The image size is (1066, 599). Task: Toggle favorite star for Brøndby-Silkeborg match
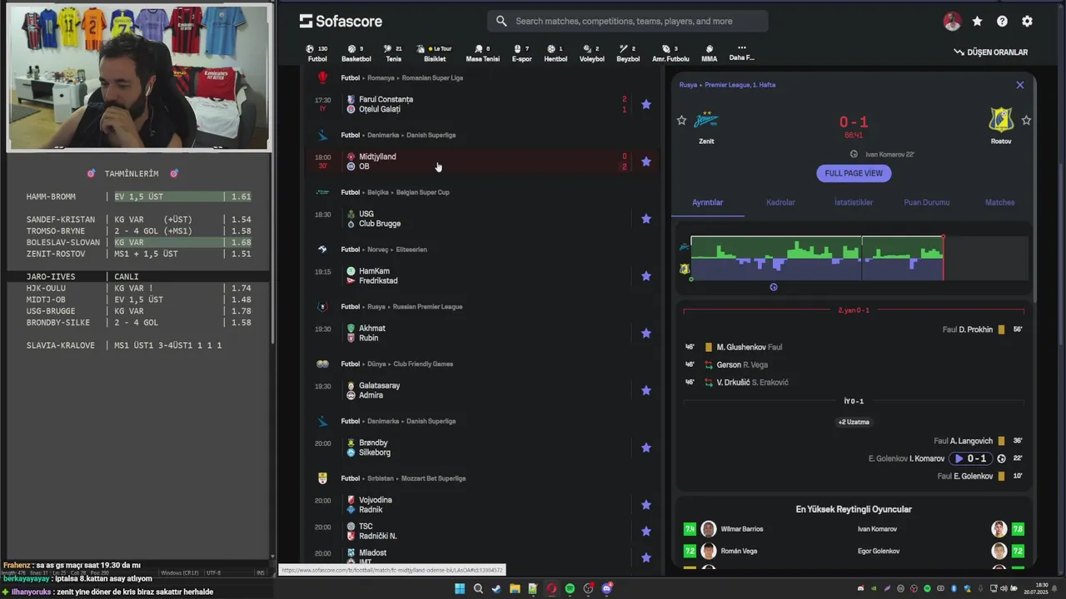tap(645, 448)
